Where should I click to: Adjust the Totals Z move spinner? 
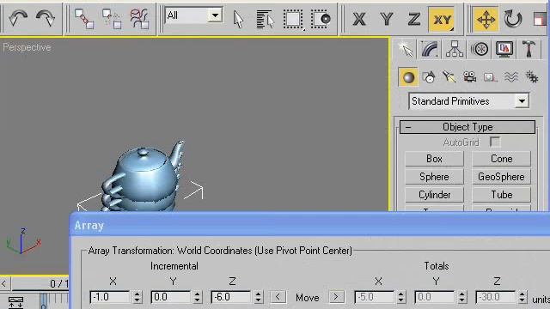click(x=522, y=297)
